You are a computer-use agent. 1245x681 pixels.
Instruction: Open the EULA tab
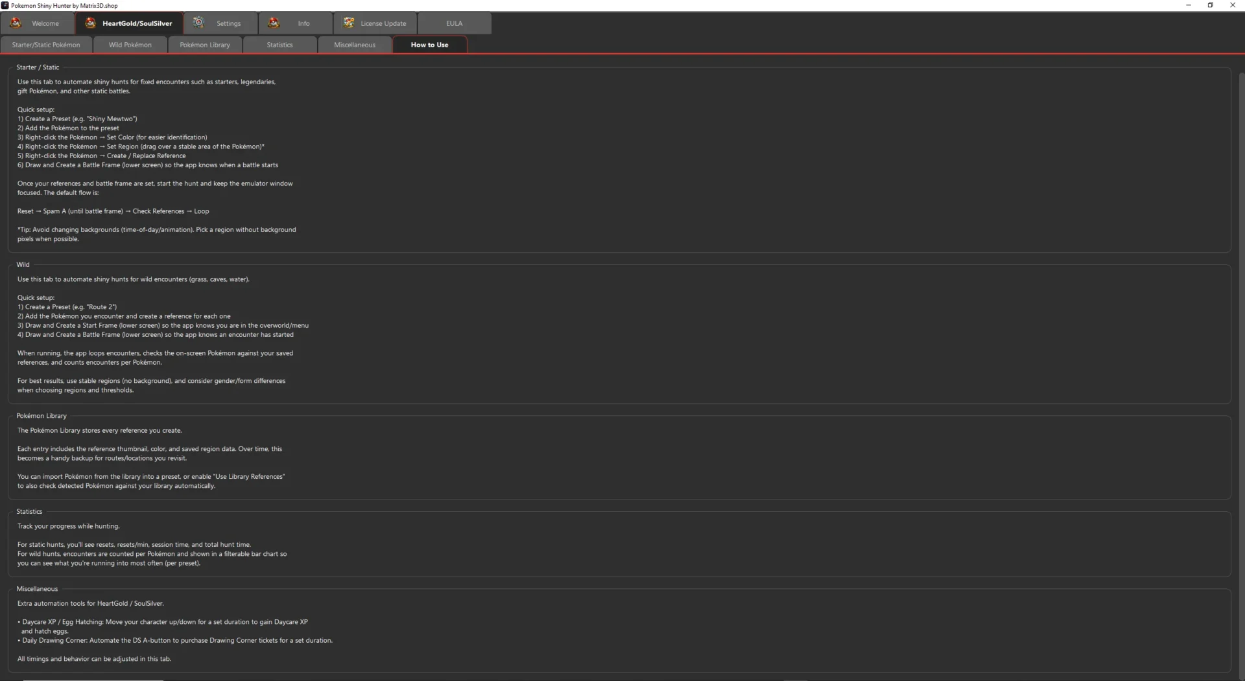click(454, 23)
